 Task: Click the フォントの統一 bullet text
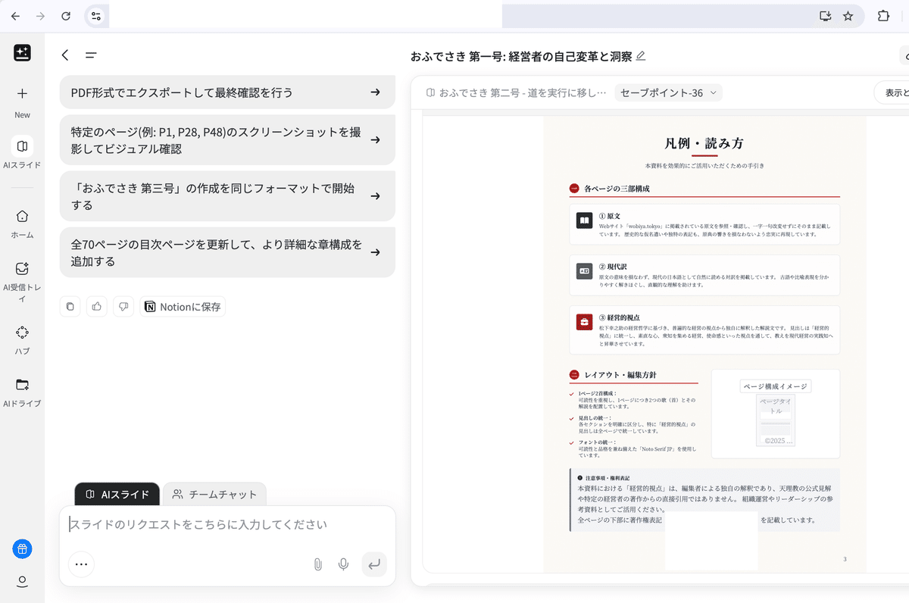tap(636, 448)
